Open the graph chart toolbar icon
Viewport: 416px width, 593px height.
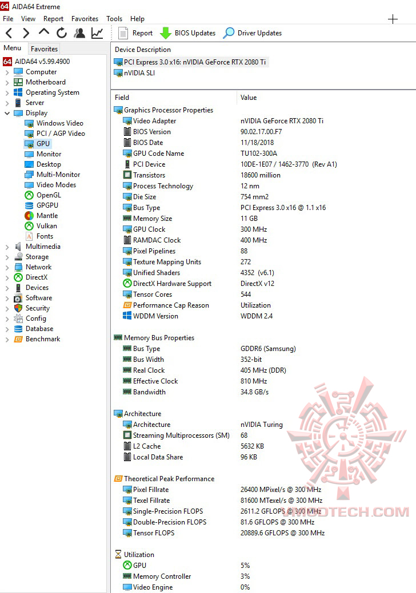pyautogui.click(x=97, y=33)
